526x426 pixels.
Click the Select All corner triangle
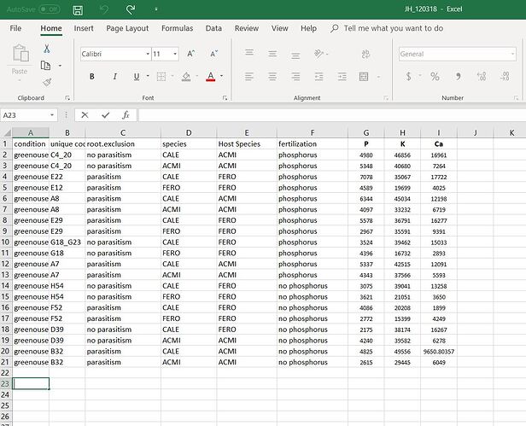6,133
